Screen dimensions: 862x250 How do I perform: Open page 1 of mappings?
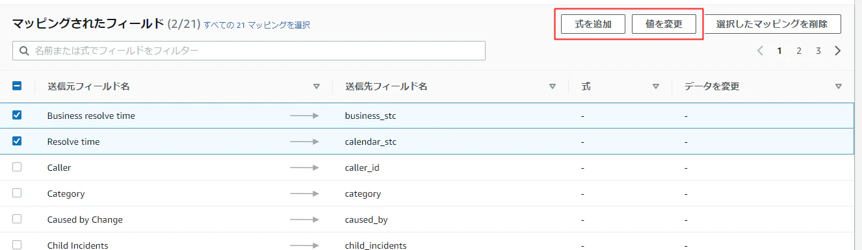[x=779, y=51]
